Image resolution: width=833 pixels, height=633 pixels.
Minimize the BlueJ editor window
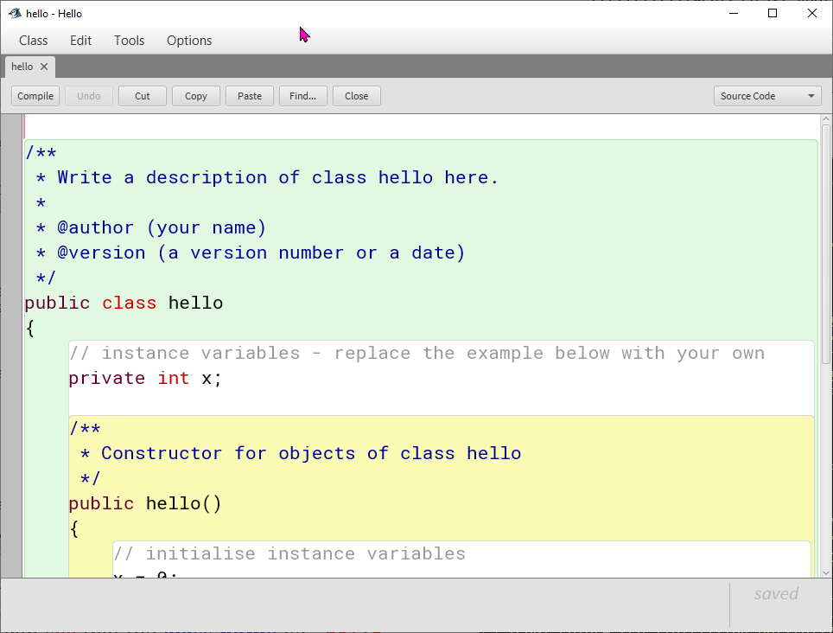pyautogui.click(x=734, y=13)
